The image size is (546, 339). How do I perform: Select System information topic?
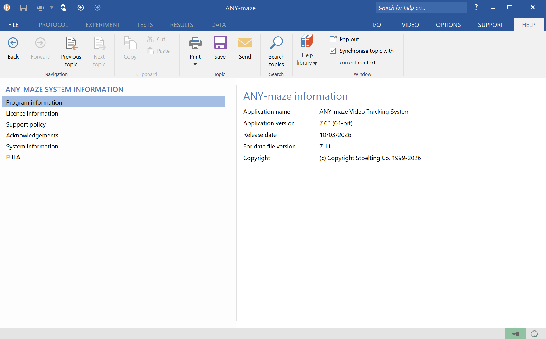point(32,146)
